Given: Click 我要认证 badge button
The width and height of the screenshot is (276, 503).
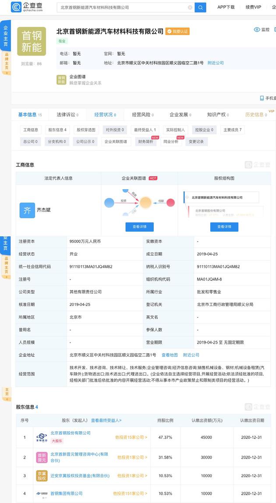Looking at the screenshot, I should [177, 32].
